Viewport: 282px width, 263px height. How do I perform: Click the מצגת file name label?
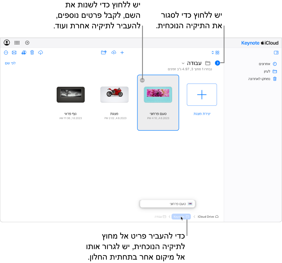point(114,114)
